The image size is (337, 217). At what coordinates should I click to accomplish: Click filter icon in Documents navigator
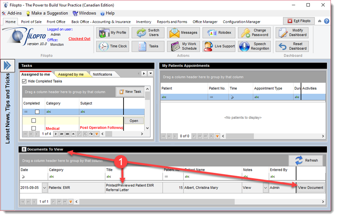coord(70,202)
